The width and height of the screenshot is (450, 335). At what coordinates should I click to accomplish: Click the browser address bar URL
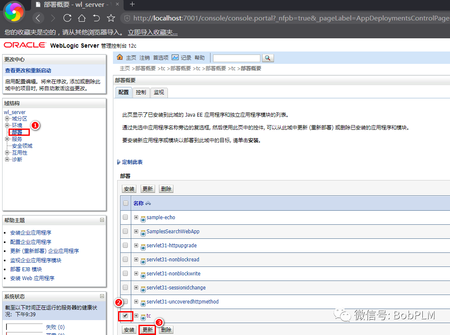click(x=291, y=18)
